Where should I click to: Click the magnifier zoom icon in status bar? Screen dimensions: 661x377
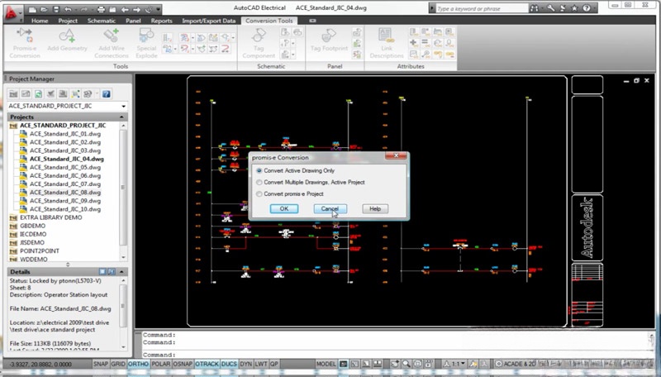pos(406,364)
